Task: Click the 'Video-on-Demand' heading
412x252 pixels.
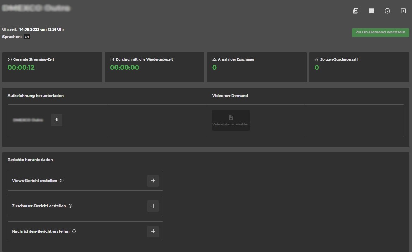Action: 230,96
